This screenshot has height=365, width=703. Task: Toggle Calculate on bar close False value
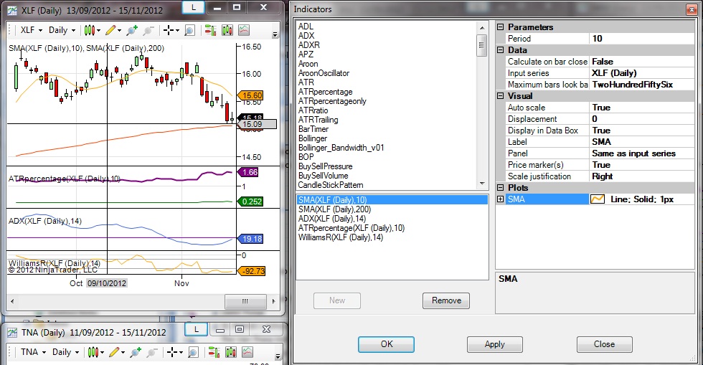641,62
